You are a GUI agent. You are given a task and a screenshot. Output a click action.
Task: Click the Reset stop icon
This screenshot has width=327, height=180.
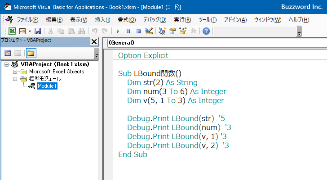point(138,31)
